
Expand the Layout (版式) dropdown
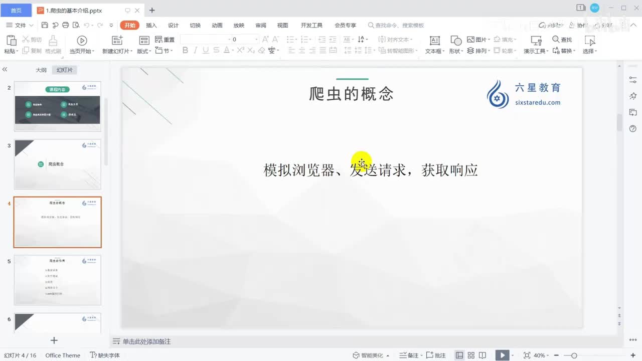coord(150,51)
